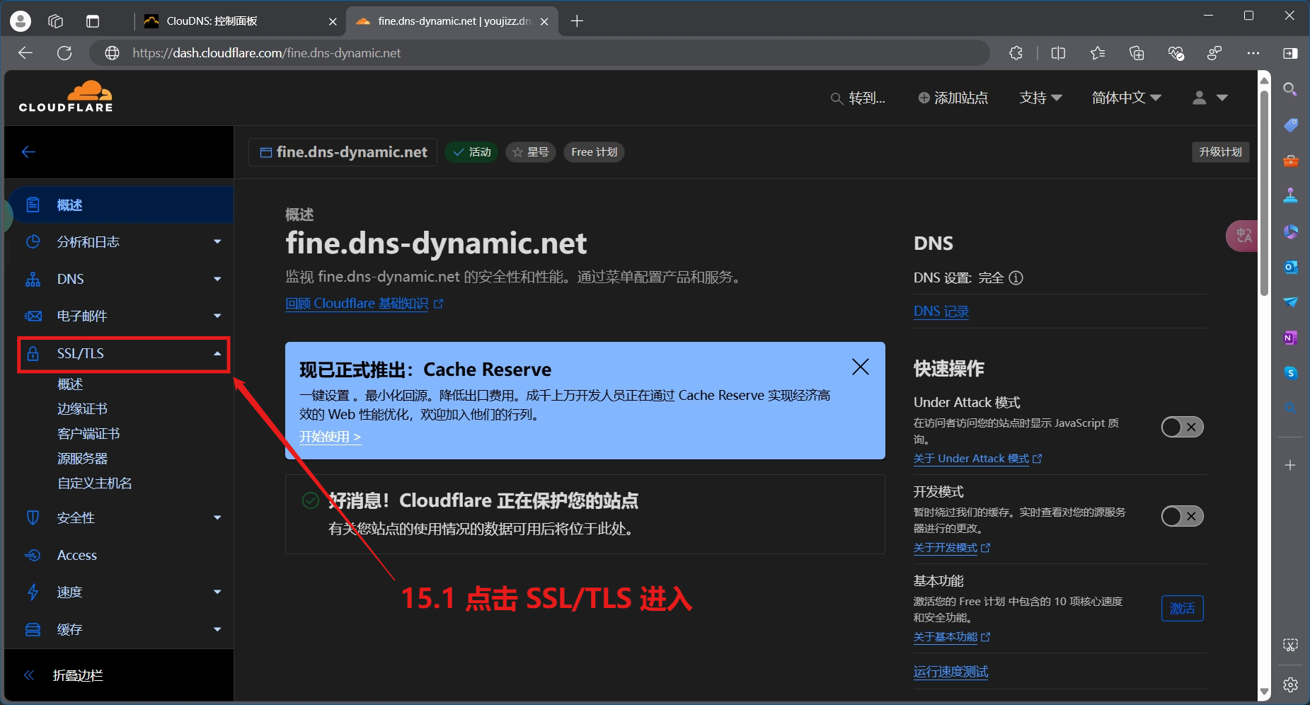Open 回顾 Cloudflare 基础知识 link
Image resolution: width=1310 pixels, height=705 pixels.
[364, 304]
